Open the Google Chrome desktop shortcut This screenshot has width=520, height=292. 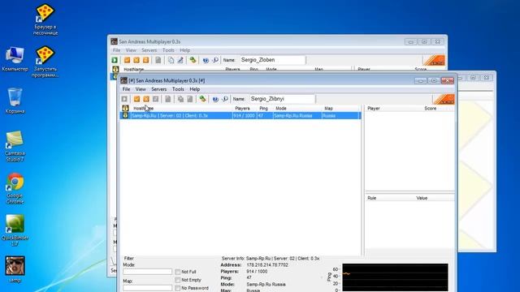tap(15, 187)
